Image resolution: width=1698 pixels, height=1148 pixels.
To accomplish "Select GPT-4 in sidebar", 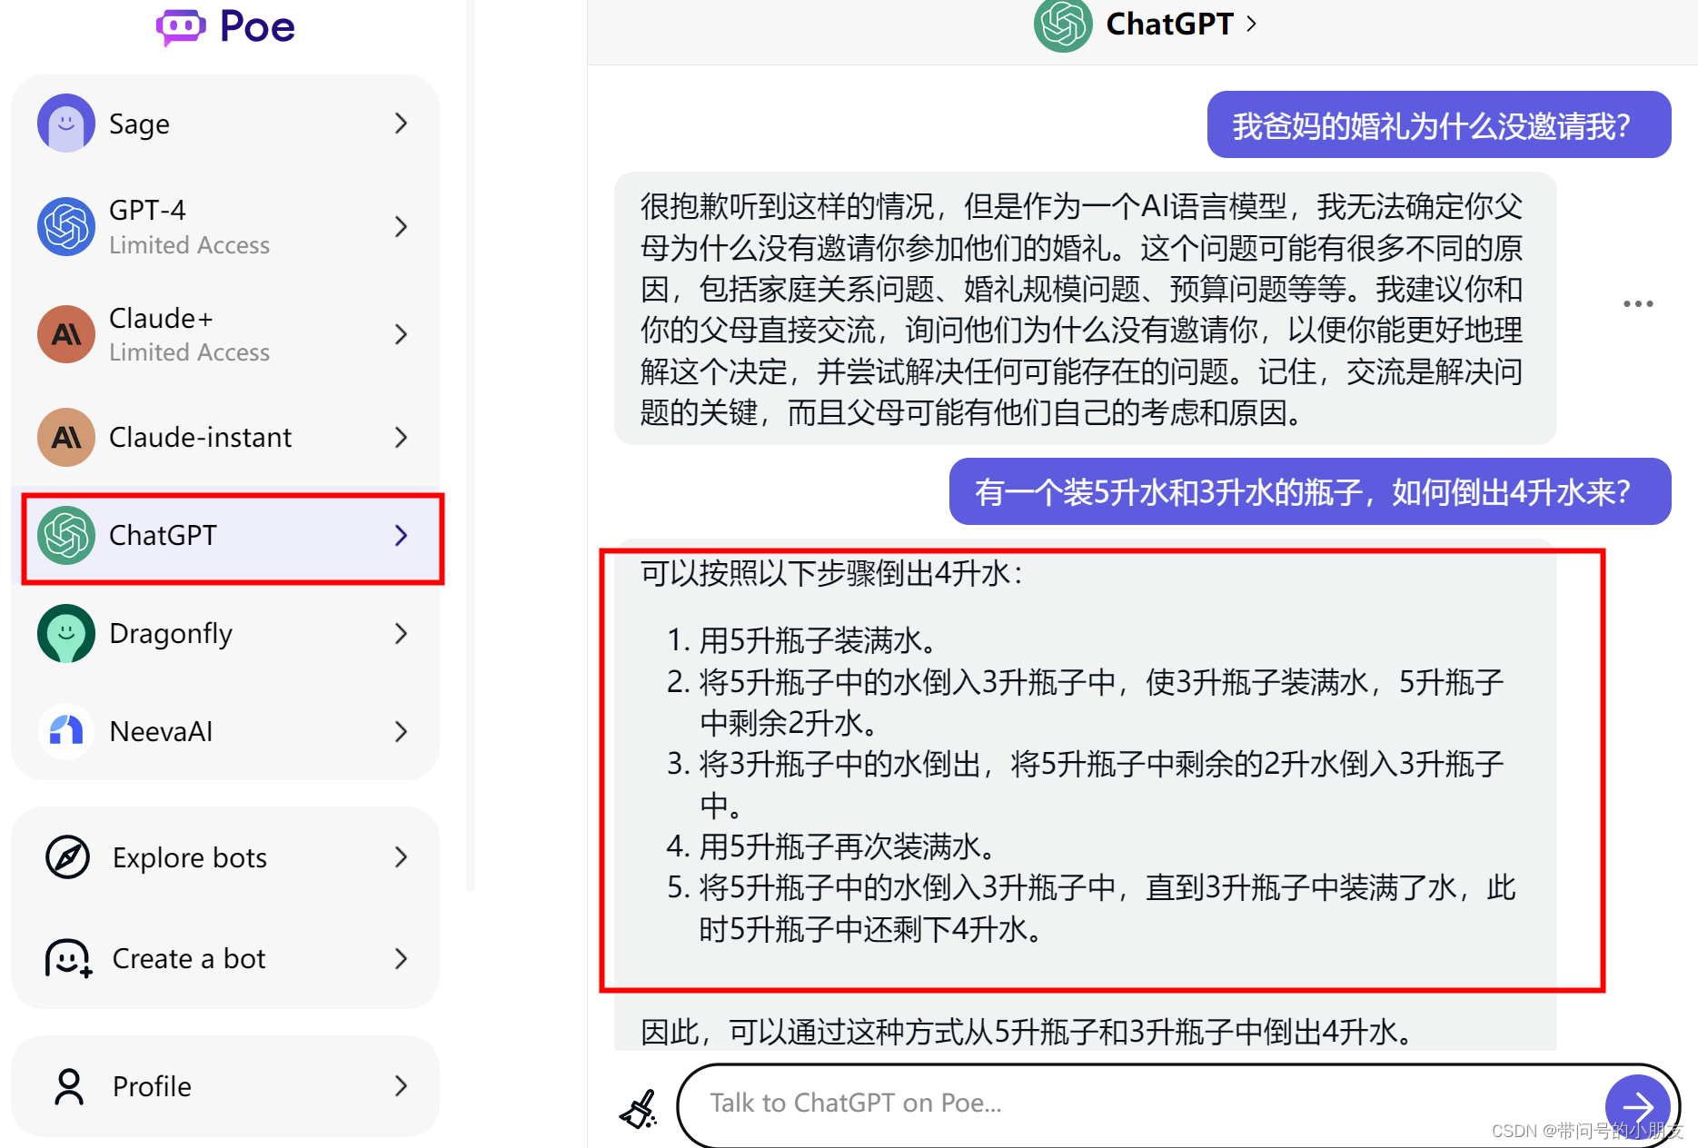I will coord(225,226).
